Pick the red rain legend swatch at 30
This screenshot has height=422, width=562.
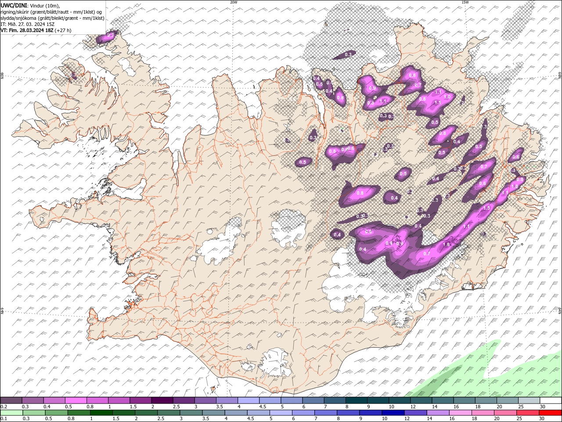pyautogui.click(x=550, y=413)
